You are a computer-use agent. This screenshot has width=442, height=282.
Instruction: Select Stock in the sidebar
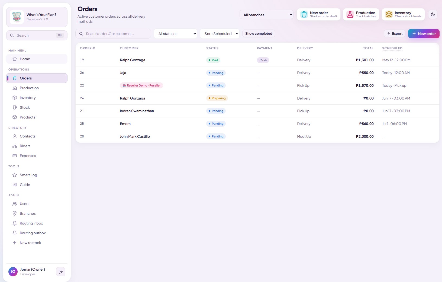pyautogui.click(x=37, y=107)
